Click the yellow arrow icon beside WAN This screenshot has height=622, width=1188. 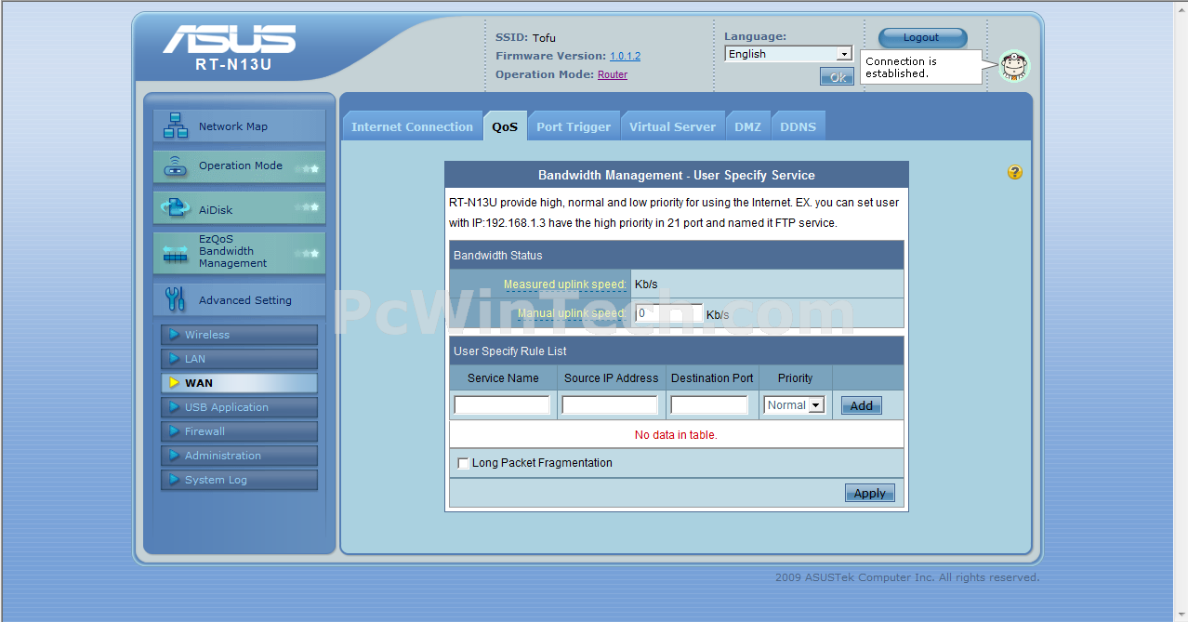pos(174,383)
